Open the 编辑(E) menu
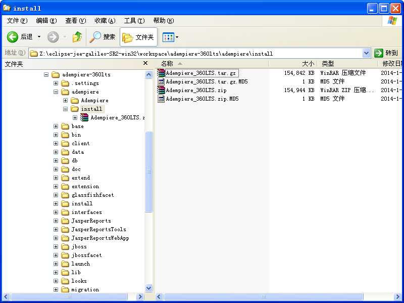Image resolution: width=404 pixels, height=303 pixels. click(46, 21)
